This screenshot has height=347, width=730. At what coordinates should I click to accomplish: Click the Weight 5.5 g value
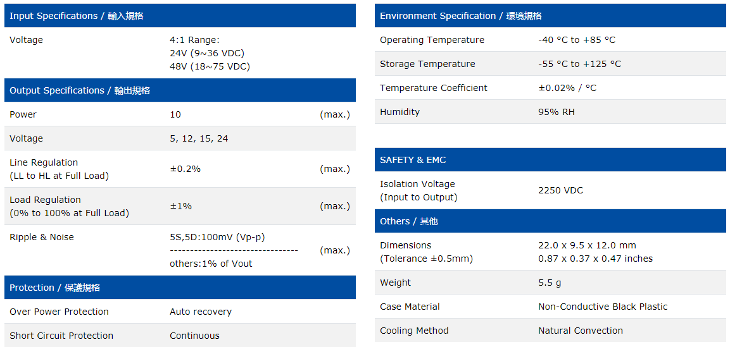550,283
